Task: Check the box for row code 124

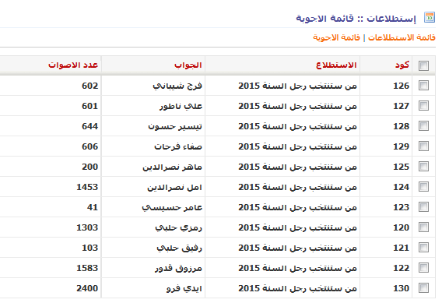Action: (x=423, y=187)
